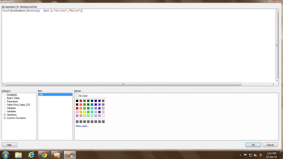Click the OK button
The height and width of the screenshot is (159, 283).
(x=253, y=145)
